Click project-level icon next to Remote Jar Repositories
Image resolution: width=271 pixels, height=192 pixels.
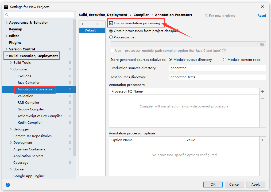pos(70,136)
